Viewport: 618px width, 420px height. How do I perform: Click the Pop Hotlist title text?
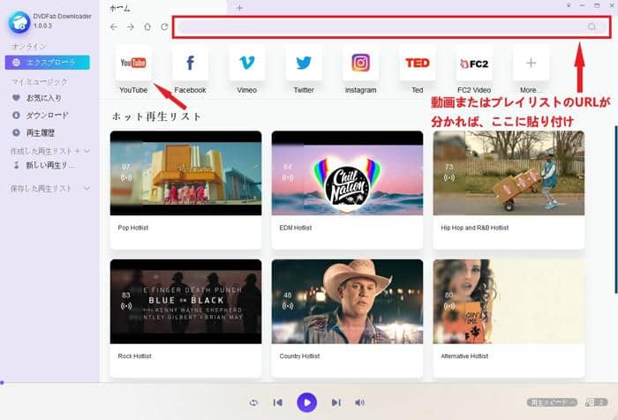[132, 228]
